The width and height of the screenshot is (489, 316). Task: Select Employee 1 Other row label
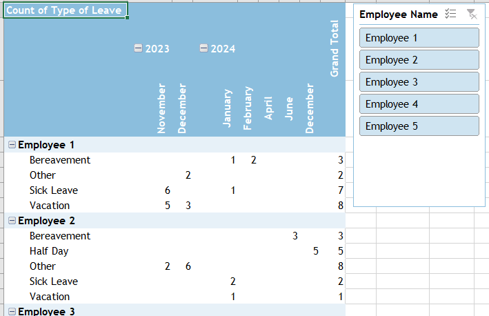tap(42, 175)
